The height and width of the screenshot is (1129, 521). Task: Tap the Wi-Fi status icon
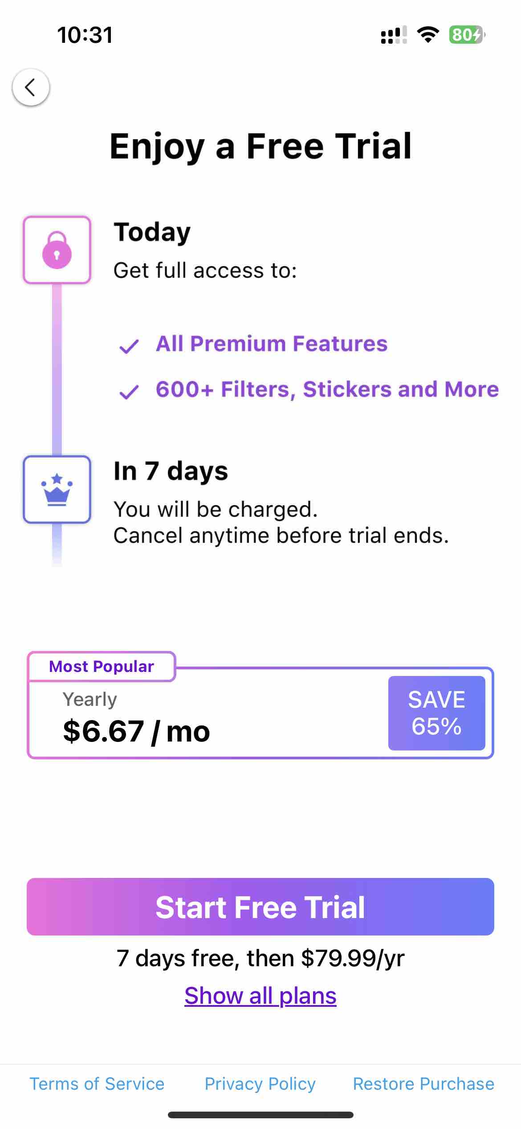click(x=428, y=35)
